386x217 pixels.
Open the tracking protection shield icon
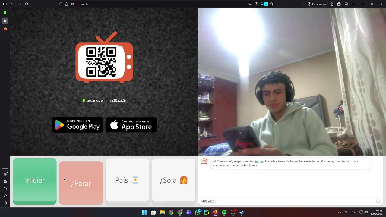(61, 4)
